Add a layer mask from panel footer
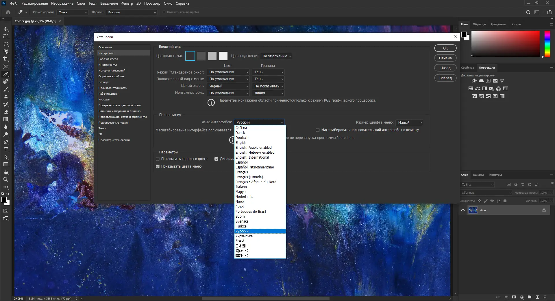The height and width of the screenshot is (301, 555). (514, 297)
